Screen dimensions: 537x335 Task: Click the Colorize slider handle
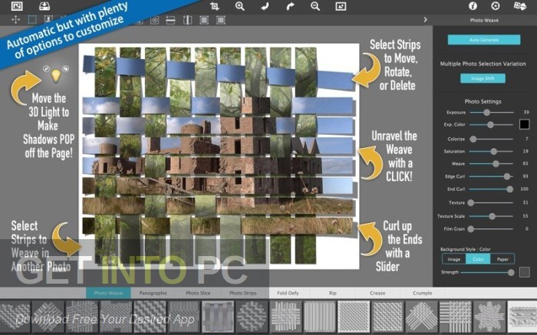473,139
